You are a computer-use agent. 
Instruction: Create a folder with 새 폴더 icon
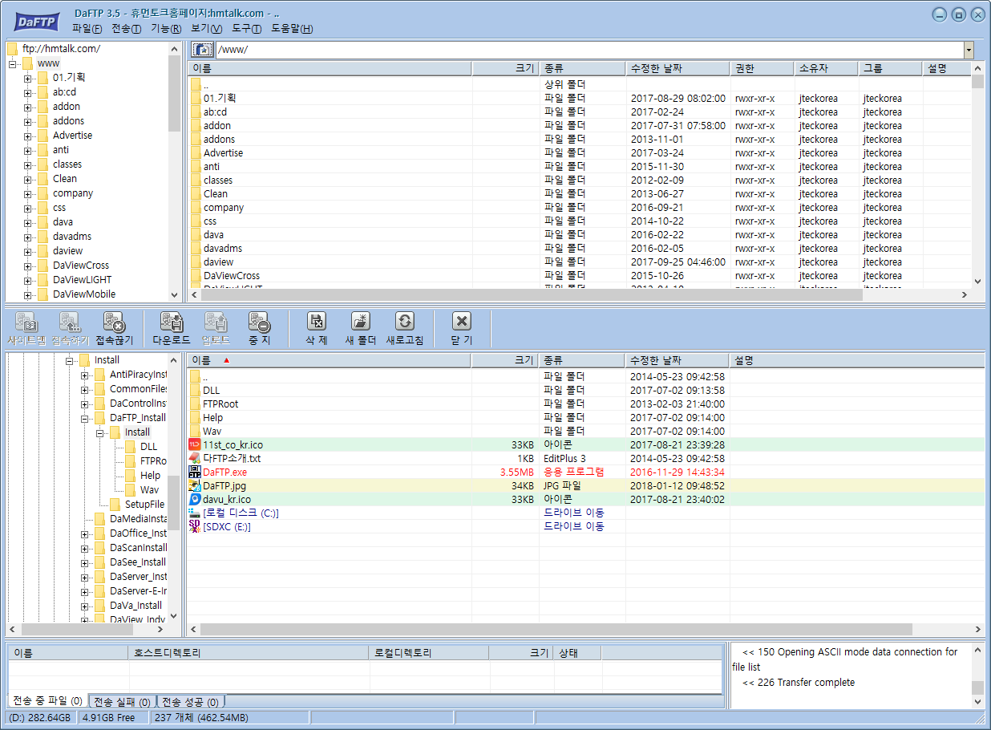(361, 322)
